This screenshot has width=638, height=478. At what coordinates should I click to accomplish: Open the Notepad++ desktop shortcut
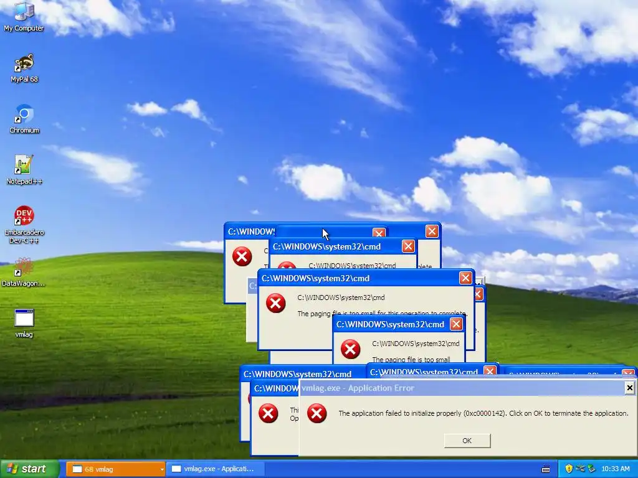(24, 170)
